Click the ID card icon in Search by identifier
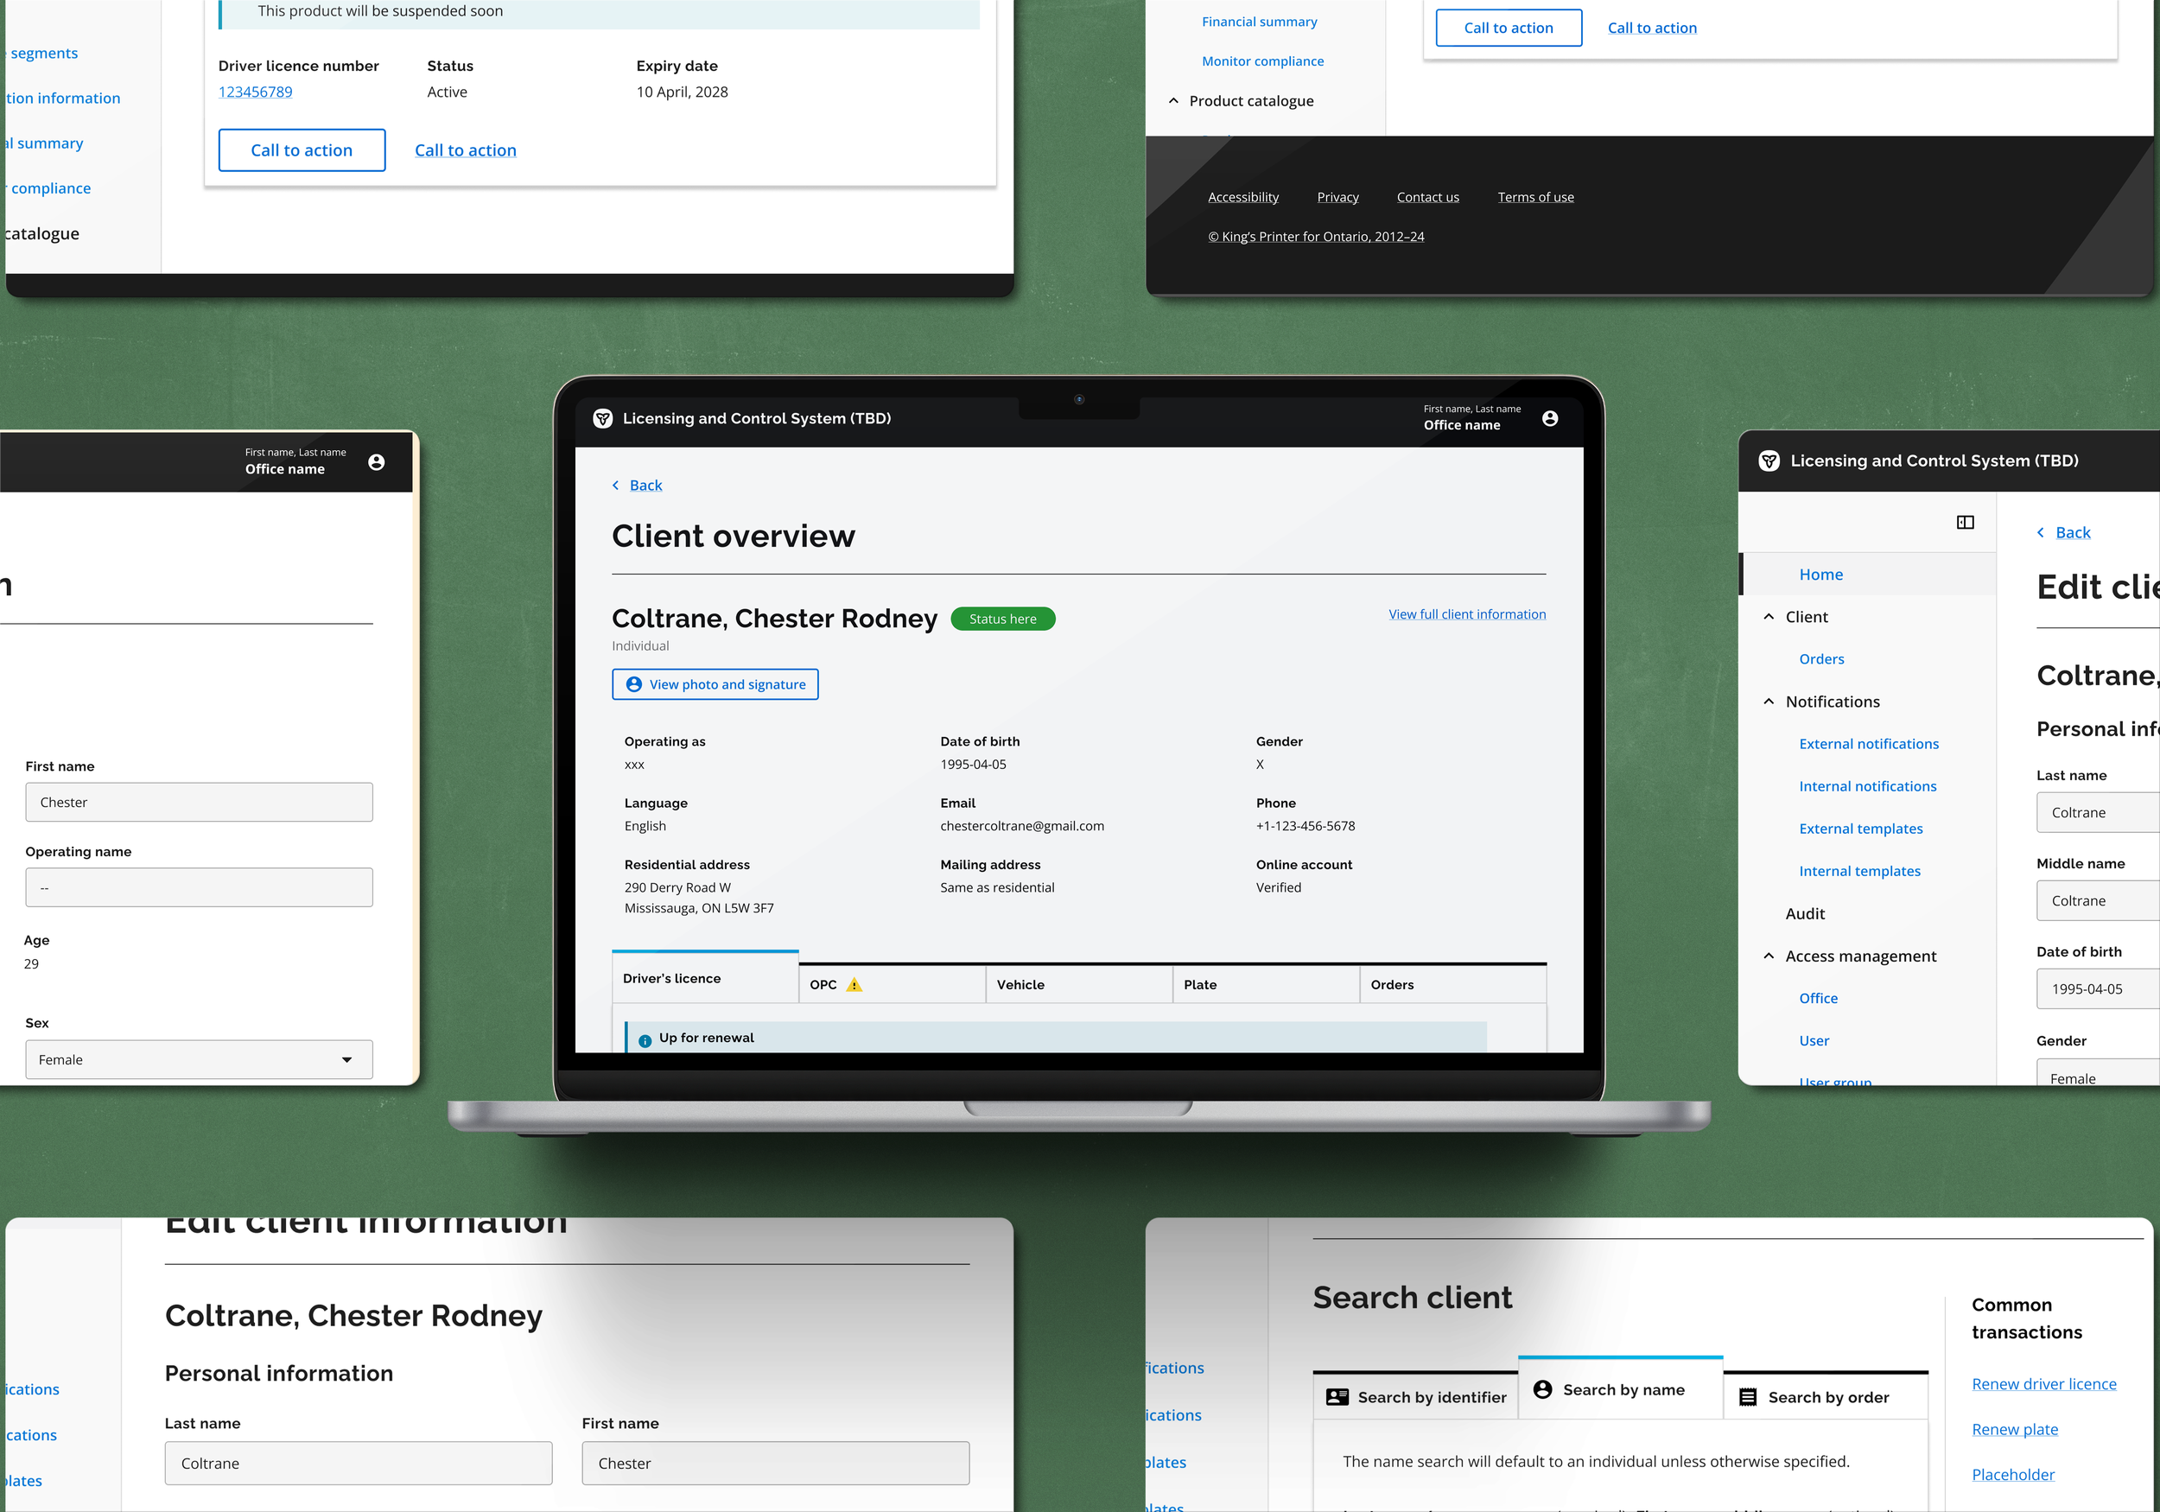 1336,1396
